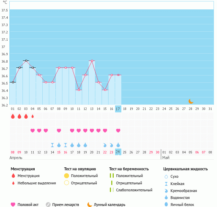Click the crescent moon icon on day 28
Viewport: 217px width, 207px height.
point(191,101)
